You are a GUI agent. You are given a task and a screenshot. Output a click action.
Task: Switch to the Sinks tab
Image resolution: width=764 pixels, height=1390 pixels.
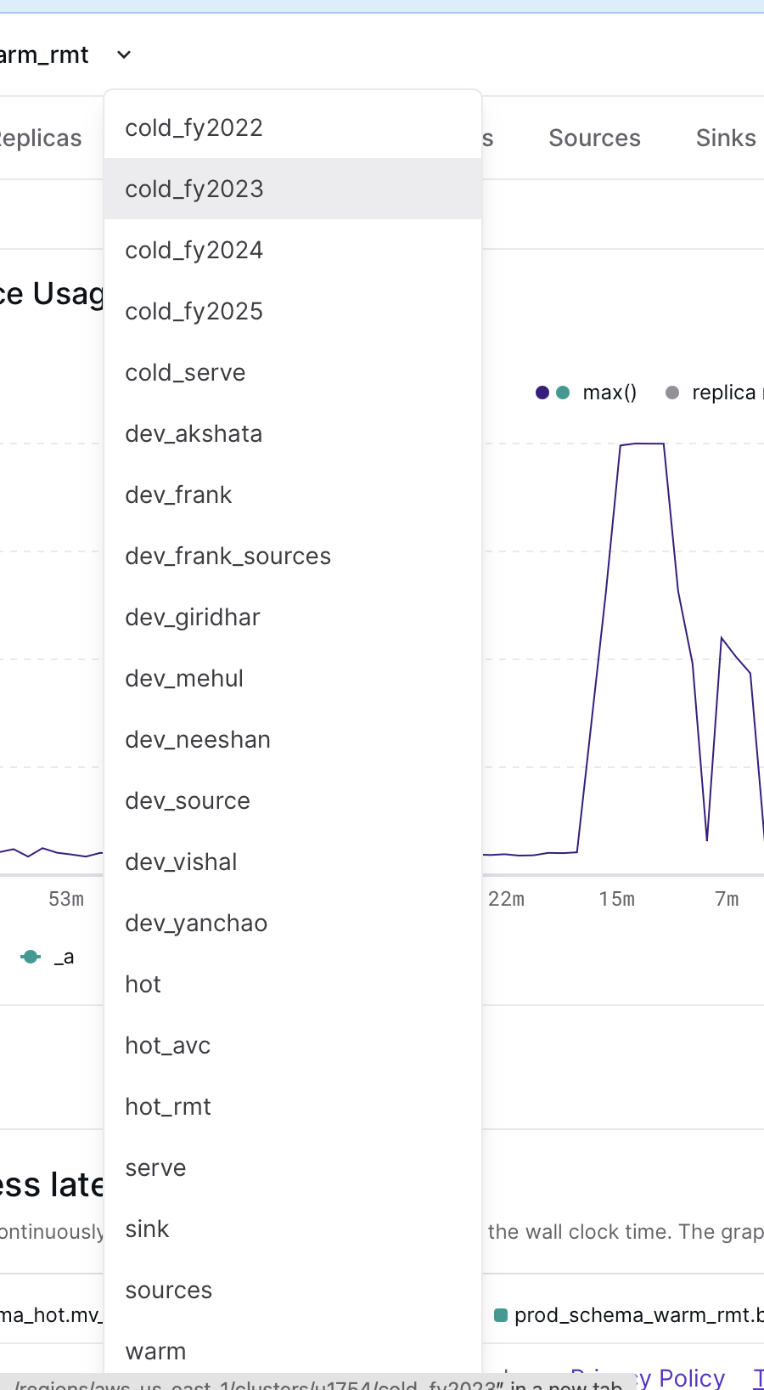pos(725,138)
